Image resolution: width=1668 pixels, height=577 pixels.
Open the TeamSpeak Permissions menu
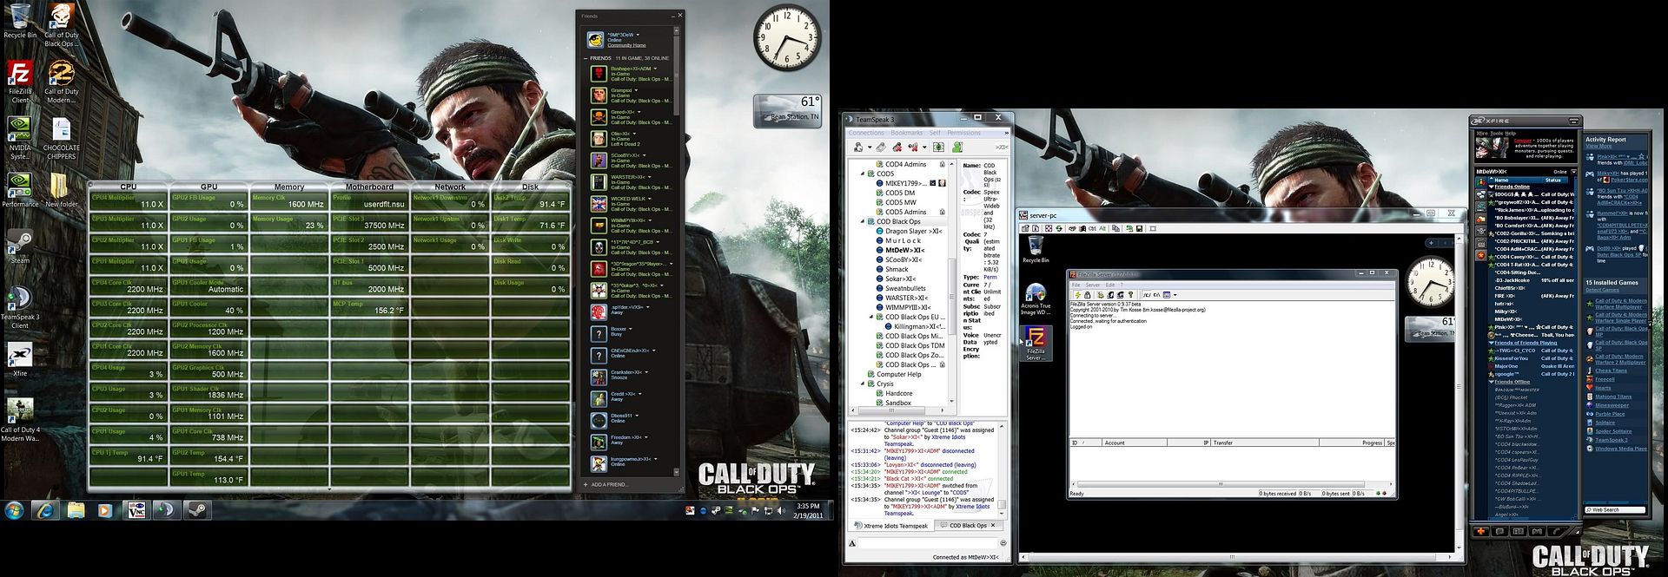[963, 133]
